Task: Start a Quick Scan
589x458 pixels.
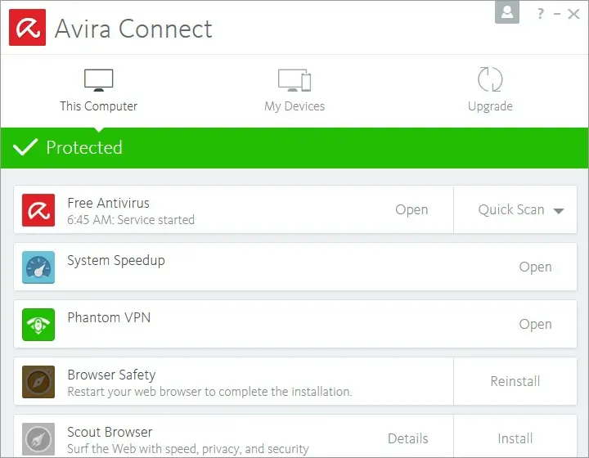Action: point(510,210)
